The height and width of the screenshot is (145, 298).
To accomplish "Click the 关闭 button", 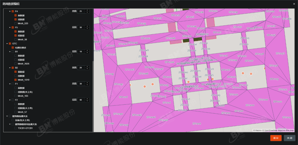I will coord(289,138).
